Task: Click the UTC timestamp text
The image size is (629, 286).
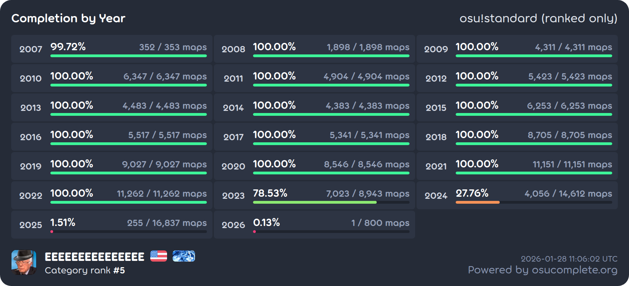Action: pos(569,259)
